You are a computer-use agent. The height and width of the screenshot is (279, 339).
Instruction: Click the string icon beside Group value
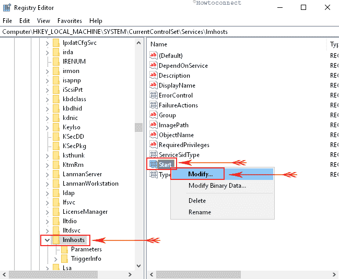point(153,115)
